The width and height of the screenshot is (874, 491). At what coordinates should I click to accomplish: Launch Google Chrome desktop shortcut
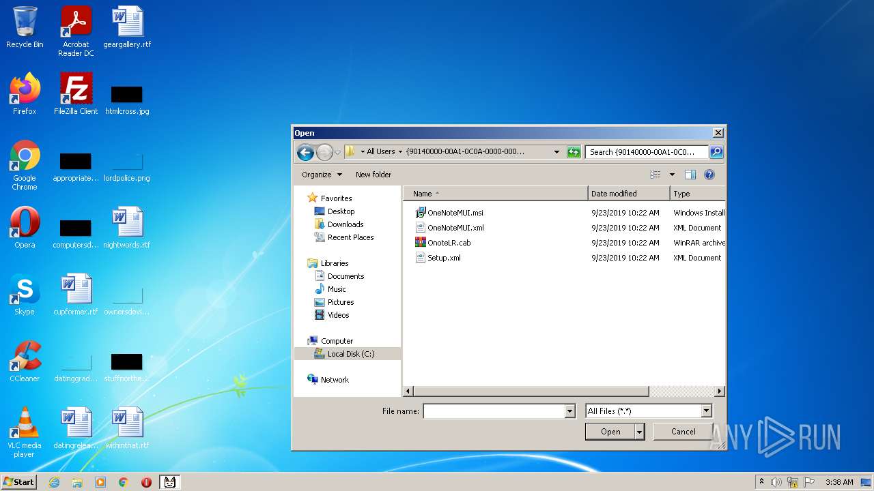pos(25,165)
